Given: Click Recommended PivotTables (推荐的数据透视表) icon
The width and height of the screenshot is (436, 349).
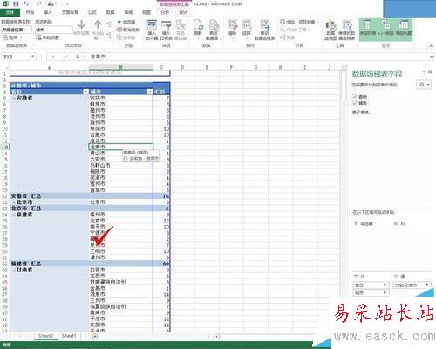Looking at the screenshot, I should 347,25.
